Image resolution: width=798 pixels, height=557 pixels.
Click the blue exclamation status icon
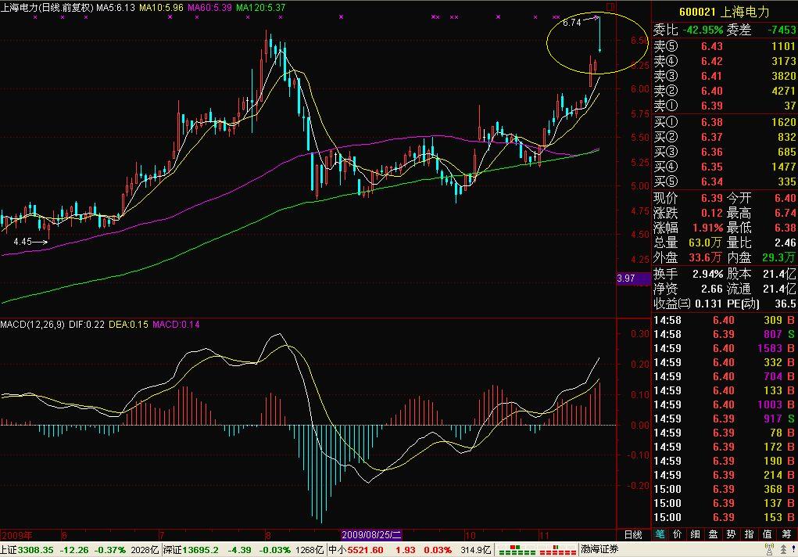793,549
